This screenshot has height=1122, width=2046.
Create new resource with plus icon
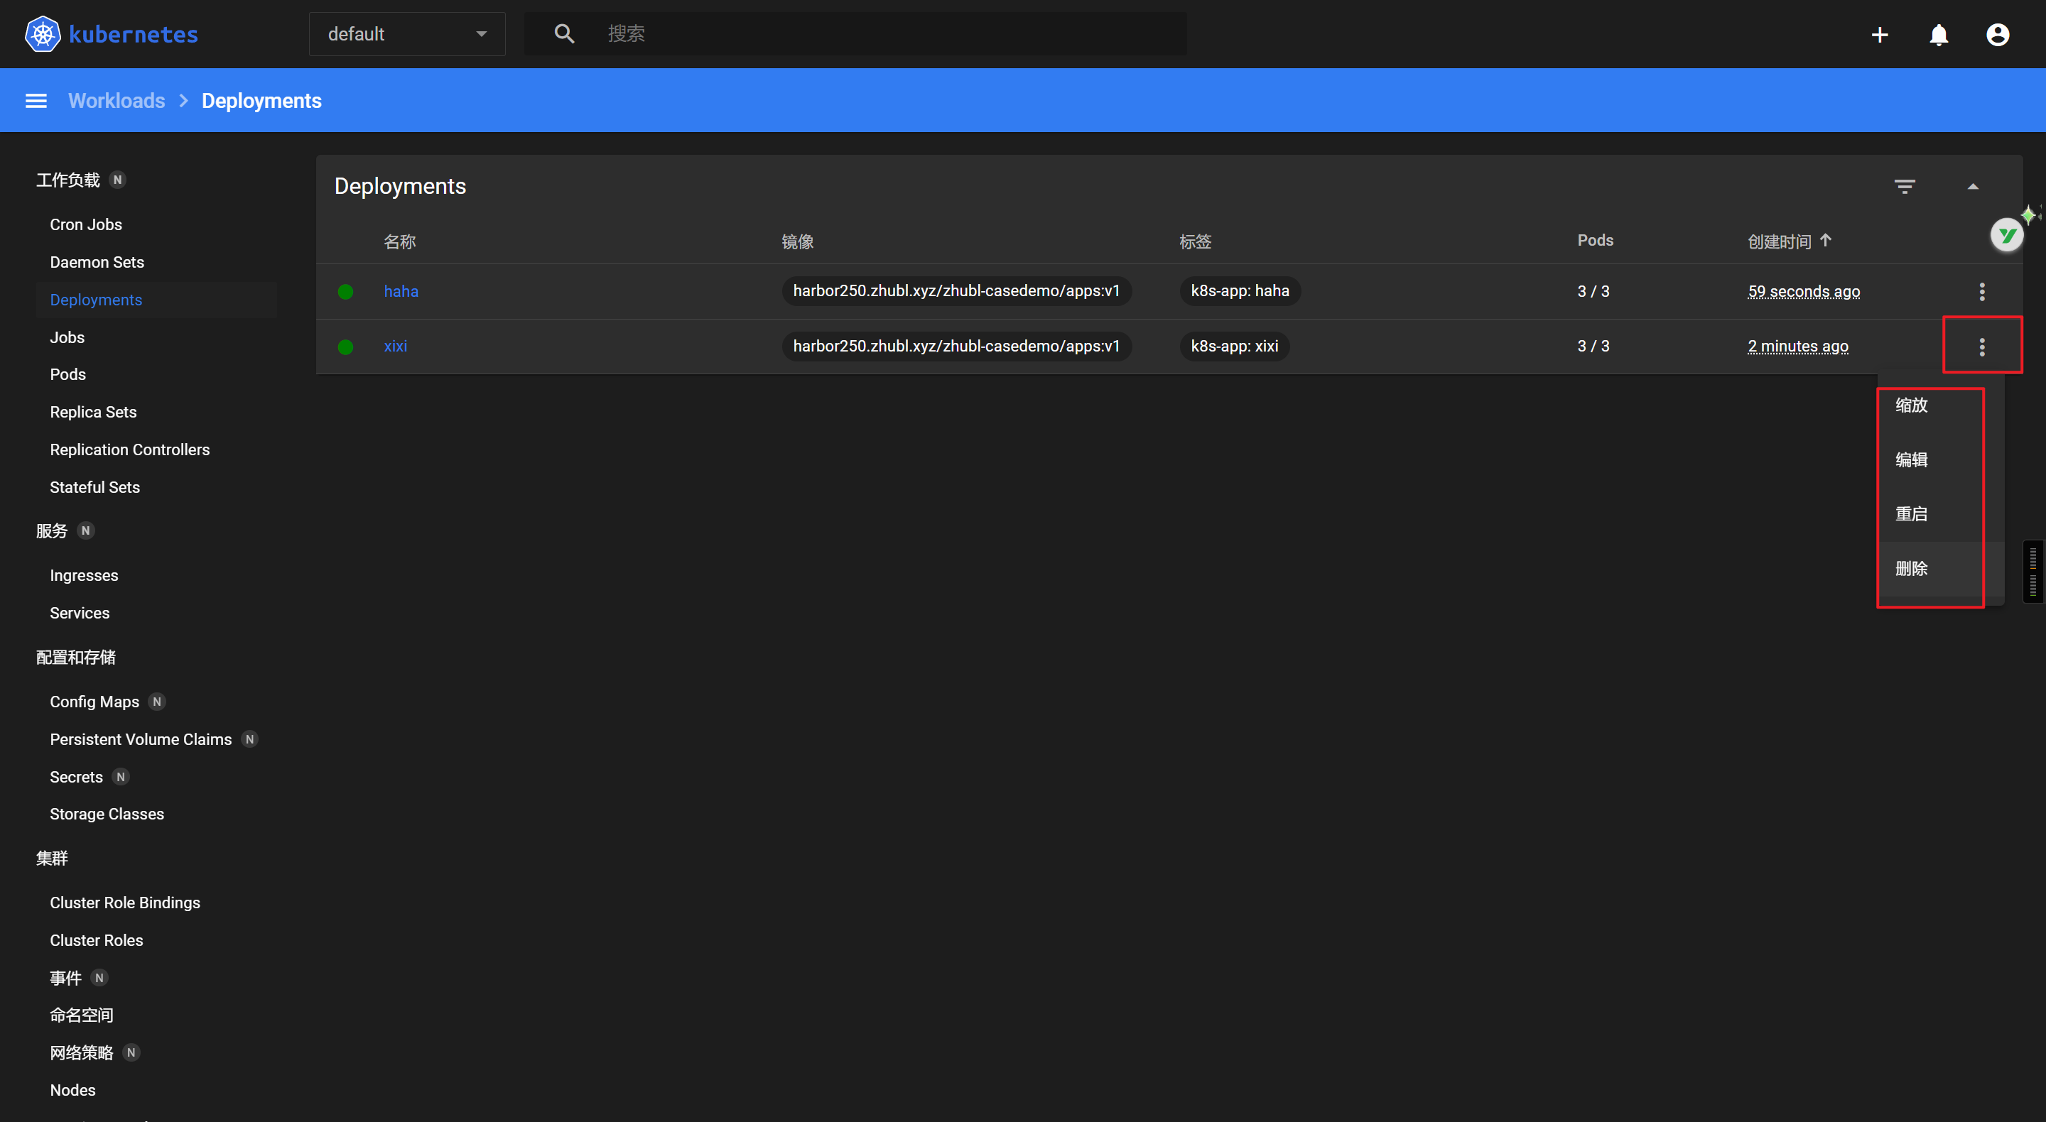click(1879, 35)
